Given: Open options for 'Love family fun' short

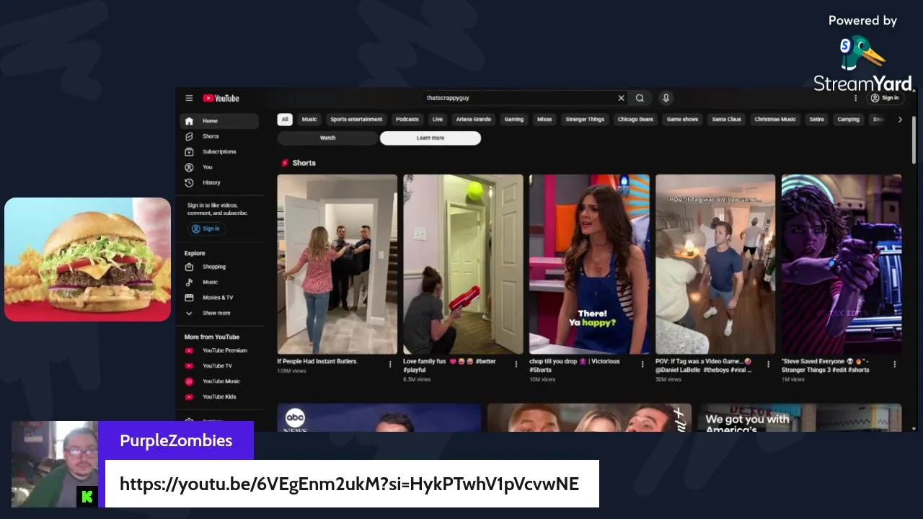Looking at the screenshot, I should (x=516, y=364).
